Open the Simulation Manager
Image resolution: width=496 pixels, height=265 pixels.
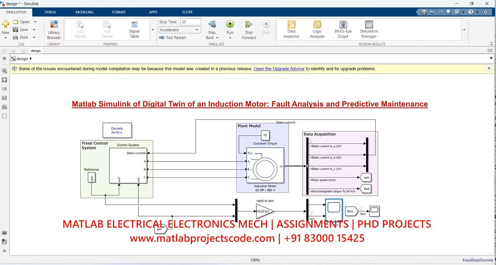369,29
